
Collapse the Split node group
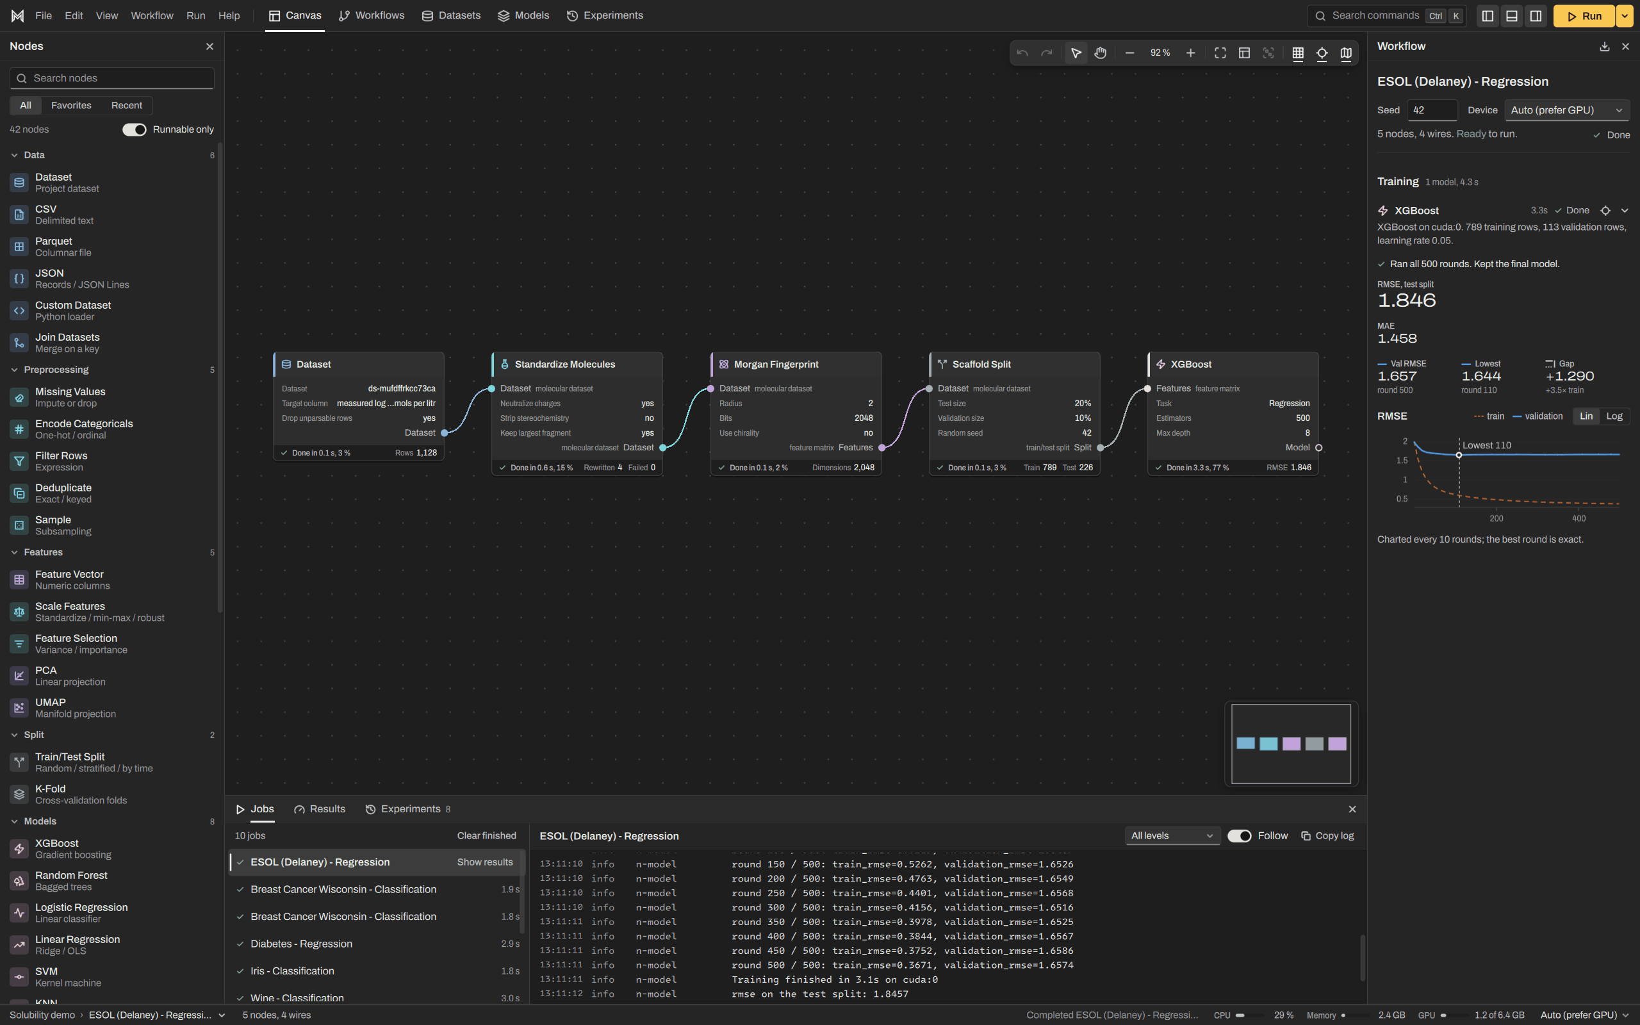[x=14, y=735]
